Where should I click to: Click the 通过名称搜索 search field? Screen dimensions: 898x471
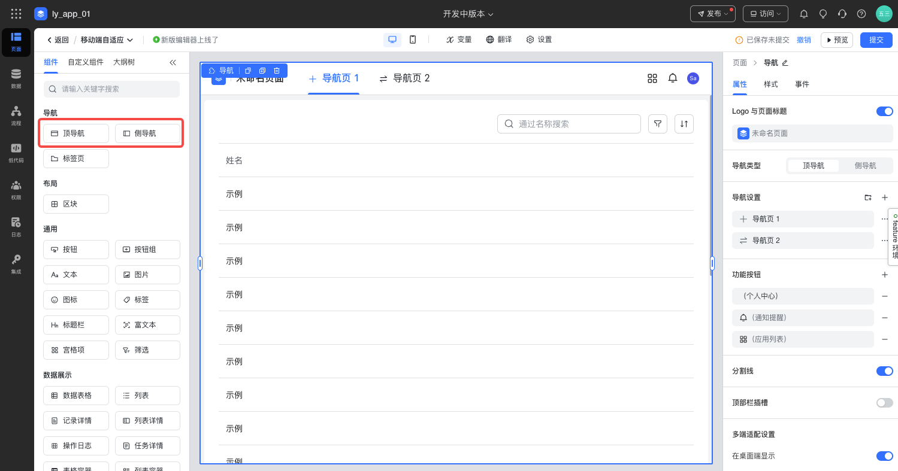[569, 124]
